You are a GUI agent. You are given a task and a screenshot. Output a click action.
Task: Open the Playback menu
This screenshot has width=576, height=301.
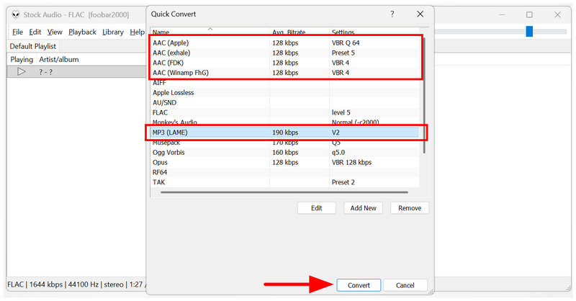82,32
